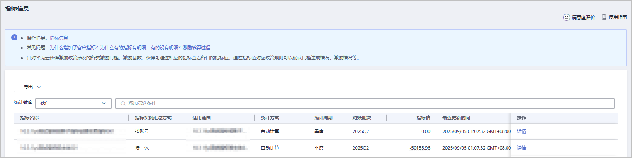Screen dimensions: 632x158
Task: Select the 按账号 cell
Action: tap(142, 131)
